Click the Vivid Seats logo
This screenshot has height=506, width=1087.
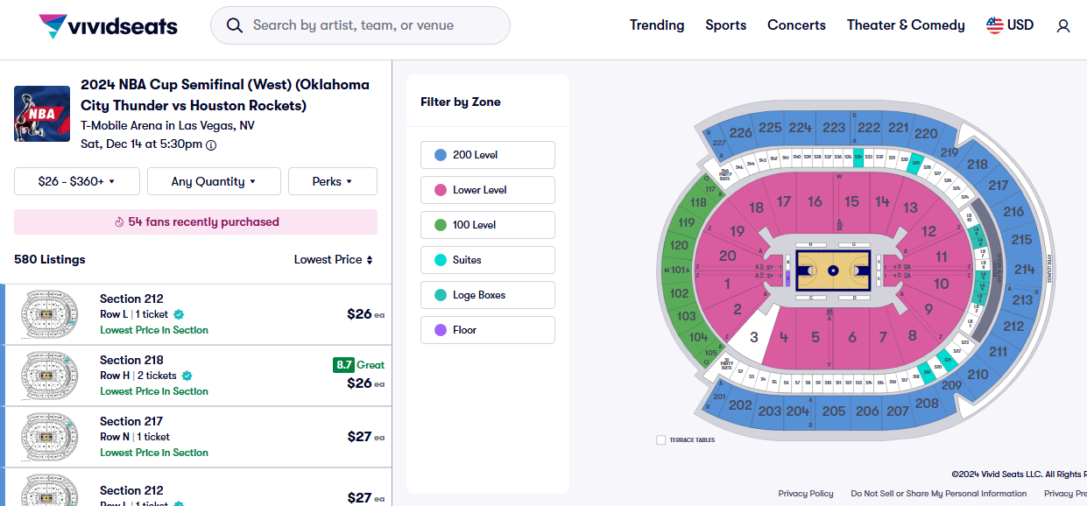108,26
